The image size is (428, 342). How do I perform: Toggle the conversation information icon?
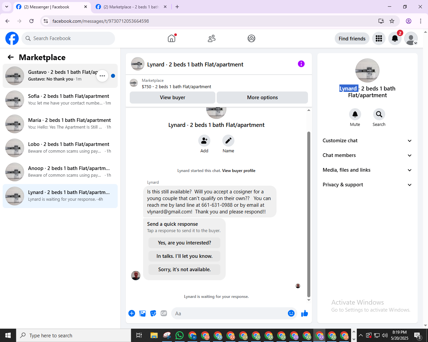click(x=301, y=64)
